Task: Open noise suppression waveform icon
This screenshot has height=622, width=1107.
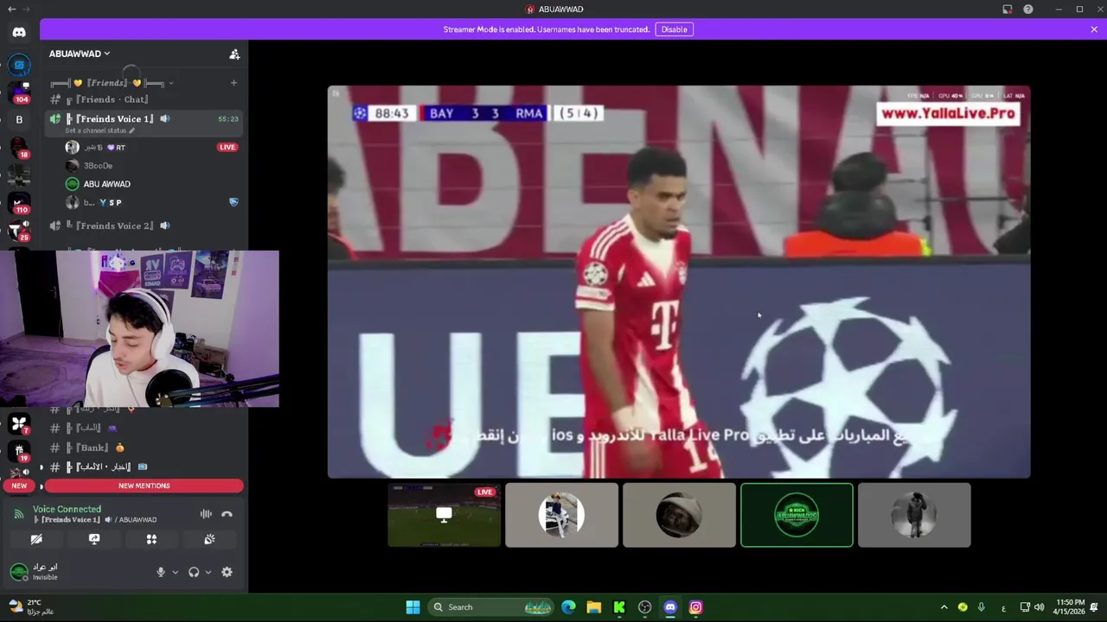Action: coord(206,514)
